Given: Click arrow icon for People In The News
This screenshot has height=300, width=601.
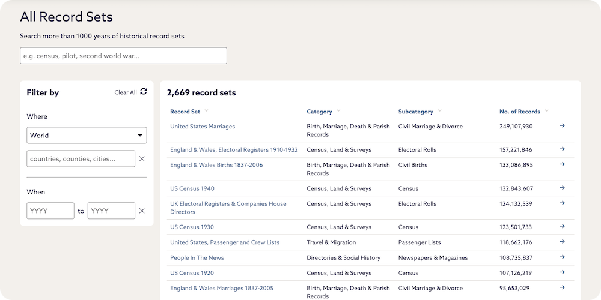Looking at the screenshot, I should coord(562,257).
